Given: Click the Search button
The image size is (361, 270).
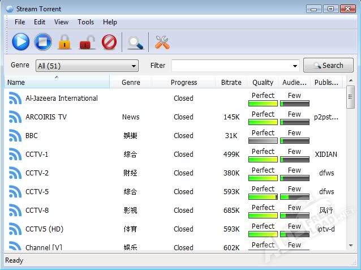Looking at the screenshot, I should point(328,66).
